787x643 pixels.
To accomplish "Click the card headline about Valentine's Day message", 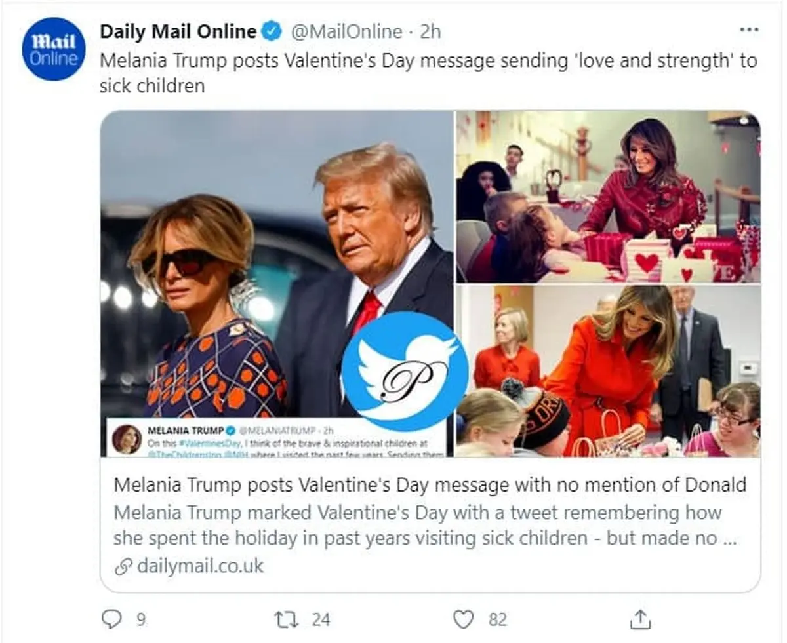I will (430, 485).
